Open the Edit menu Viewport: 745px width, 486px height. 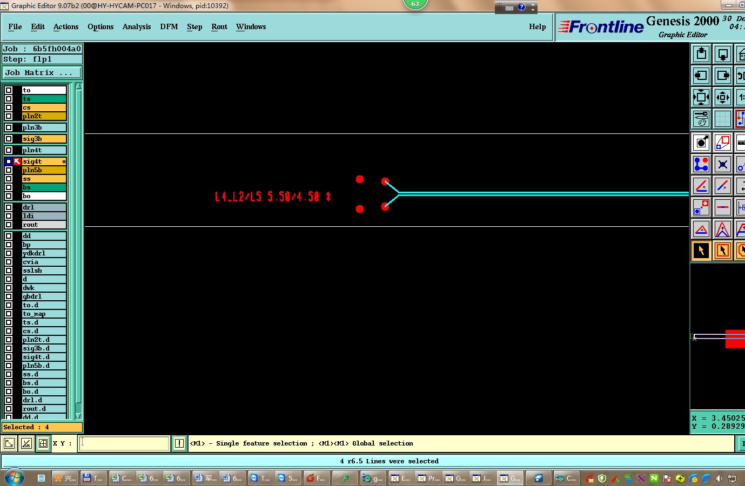38,26
